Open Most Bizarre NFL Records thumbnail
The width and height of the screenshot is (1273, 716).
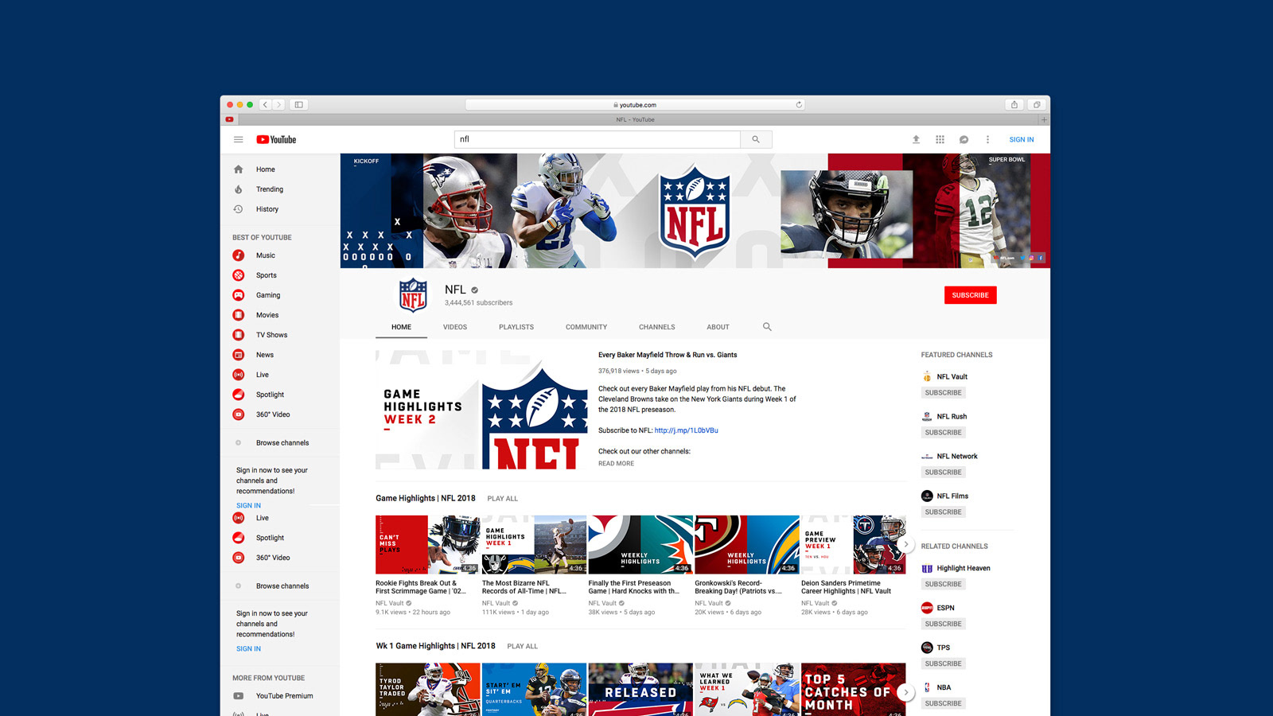tap(534, 544)
